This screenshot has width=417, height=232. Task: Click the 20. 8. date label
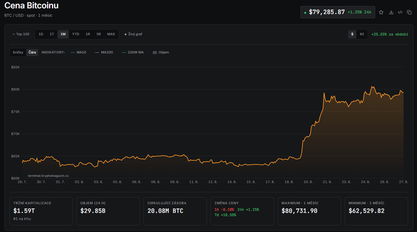click(308, 182)
